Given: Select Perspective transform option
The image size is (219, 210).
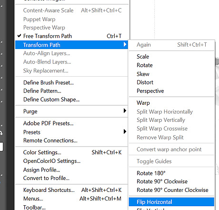Looking at the screenshot, I should 171,91.
